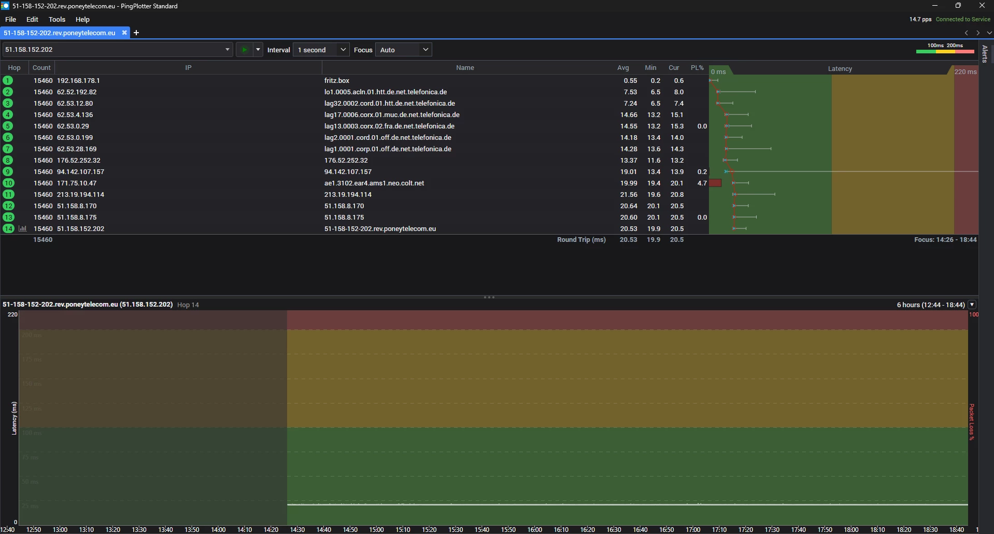
Task: Start tracing with the green play button
Action: point(244,50)
